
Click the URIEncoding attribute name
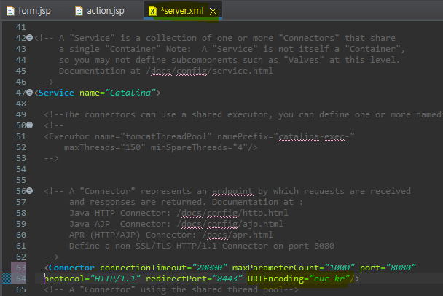coord(275,279)
